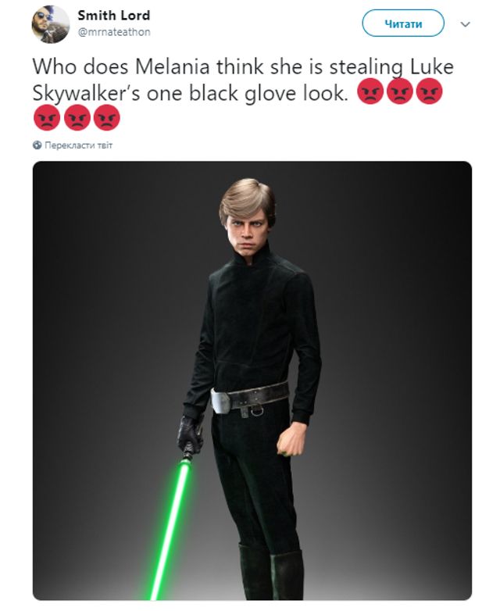Click the green lightsaber blade in the image
Viewport: 500px width, 611px height.
tap(170, 529)
